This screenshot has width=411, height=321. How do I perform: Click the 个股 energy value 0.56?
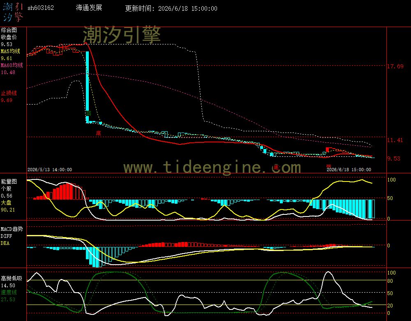[7, 195]
